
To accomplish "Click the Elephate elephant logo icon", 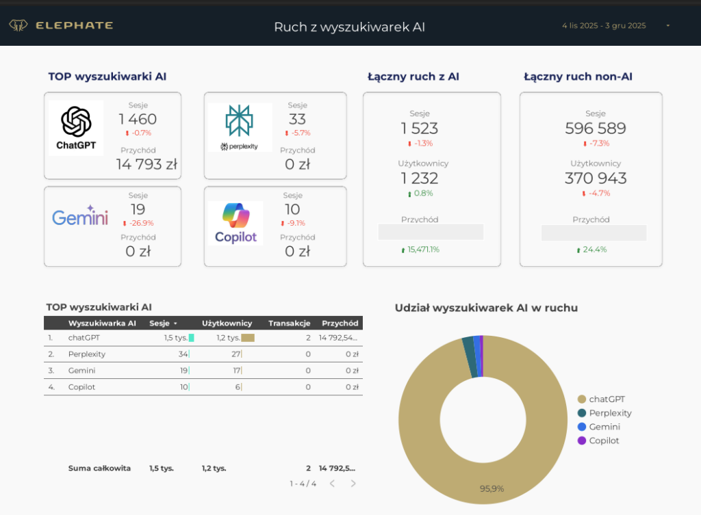I will point(18,26).
